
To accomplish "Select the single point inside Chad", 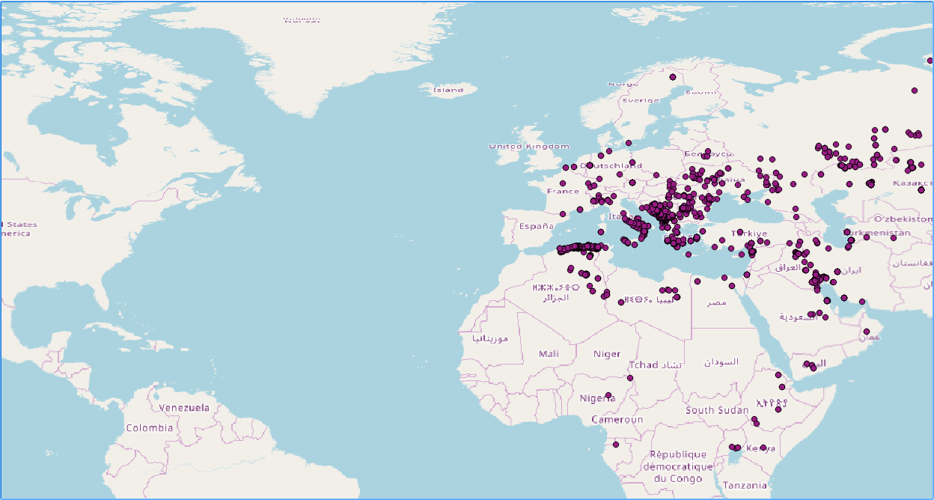I will [x=630, y=378].
